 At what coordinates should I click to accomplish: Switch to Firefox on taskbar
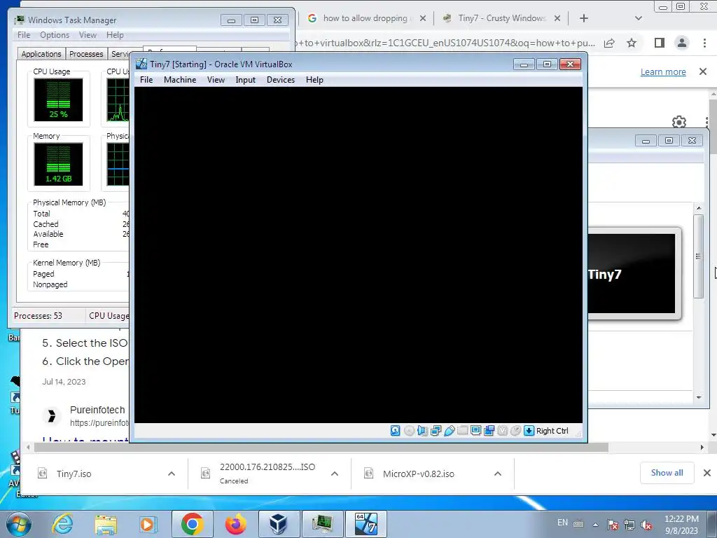236,524
